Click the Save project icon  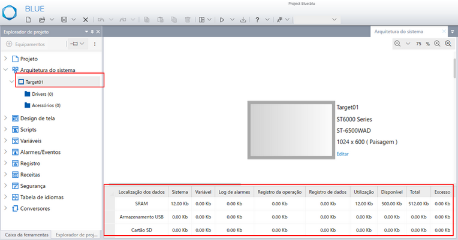tap(64, 20)
